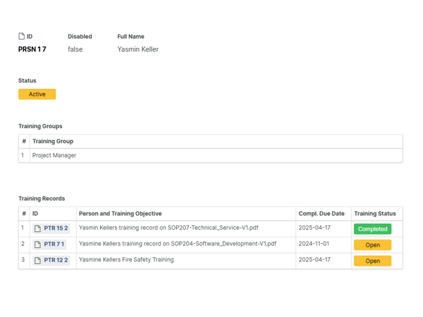This screenshot has height=317, width=423.
Task: Click the file icon for PTR 12 2
Action: tap(38, 261)
